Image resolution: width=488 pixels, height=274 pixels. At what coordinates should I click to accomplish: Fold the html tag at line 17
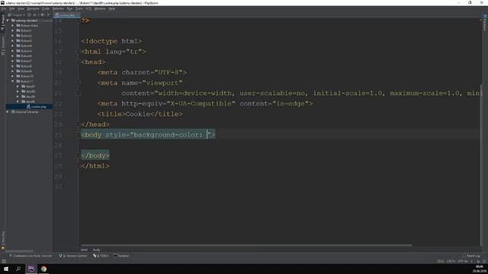[x=79, y=52]
